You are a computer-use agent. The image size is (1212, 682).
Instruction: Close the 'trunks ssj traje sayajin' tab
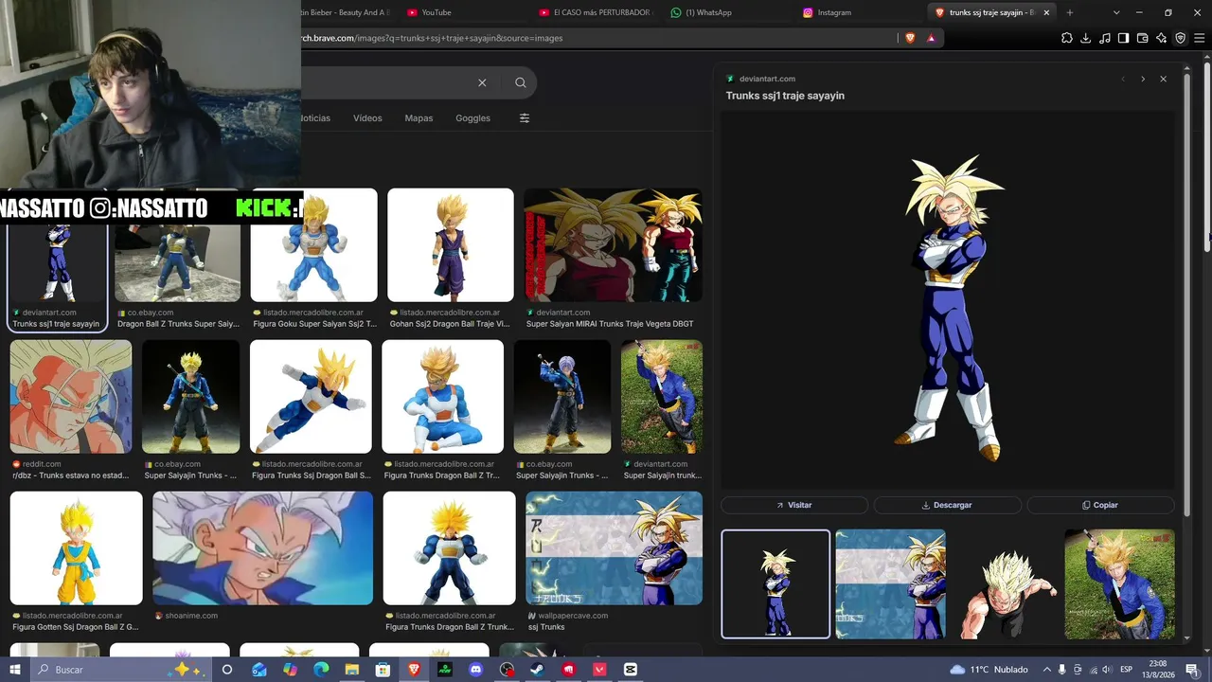tap(1046, 12)
